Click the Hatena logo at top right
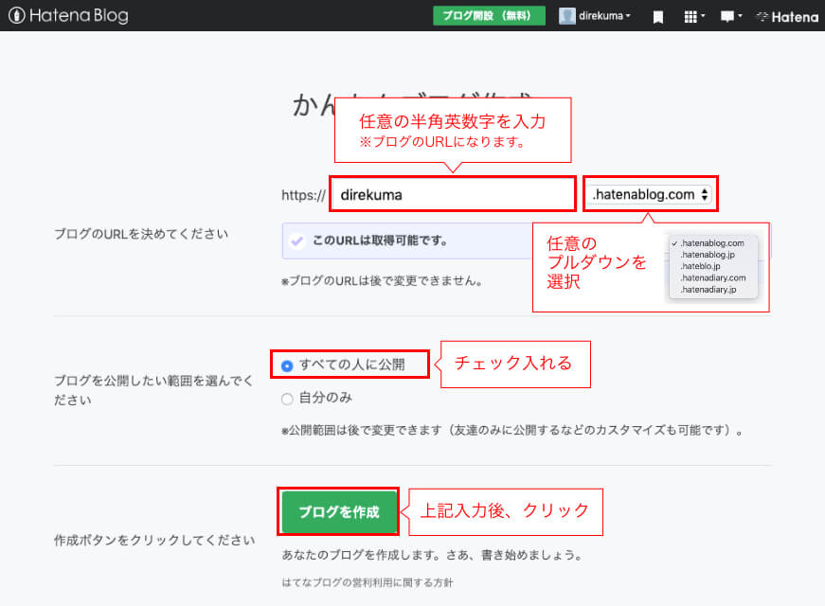 (x=787, y=17)
